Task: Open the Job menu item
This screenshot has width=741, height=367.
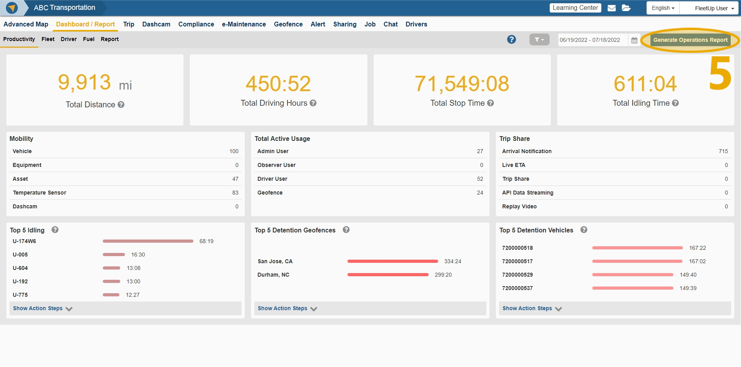Action: click(x=370, y=24)
